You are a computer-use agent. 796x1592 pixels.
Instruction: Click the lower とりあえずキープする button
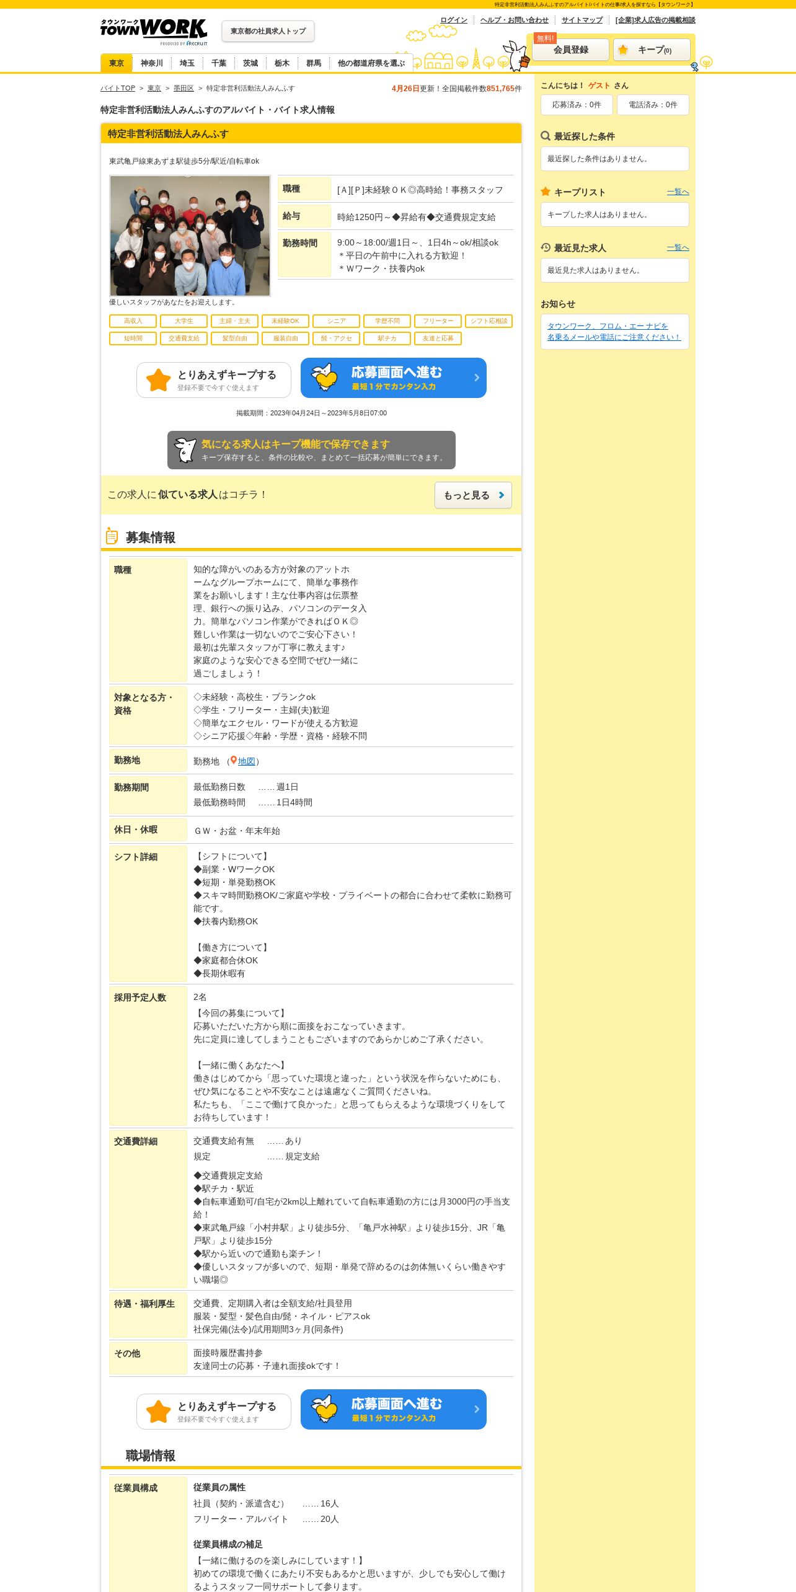pos(214,1412)
